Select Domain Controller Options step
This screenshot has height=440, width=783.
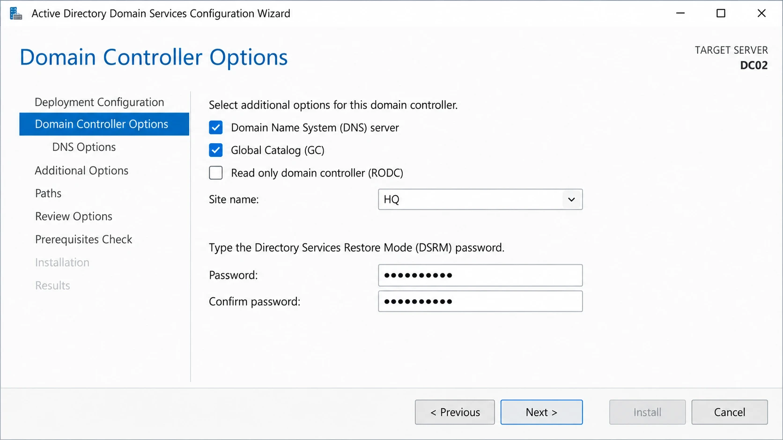pyautogui.click(x=104, y=124)
